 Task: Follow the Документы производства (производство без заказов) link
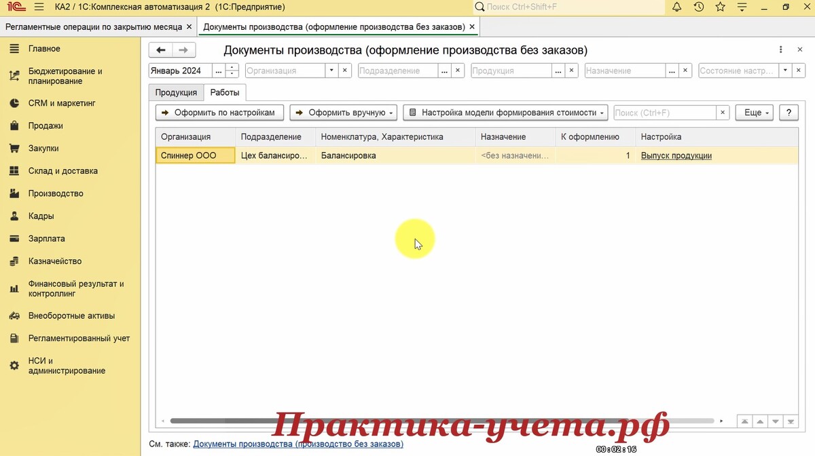298,444
